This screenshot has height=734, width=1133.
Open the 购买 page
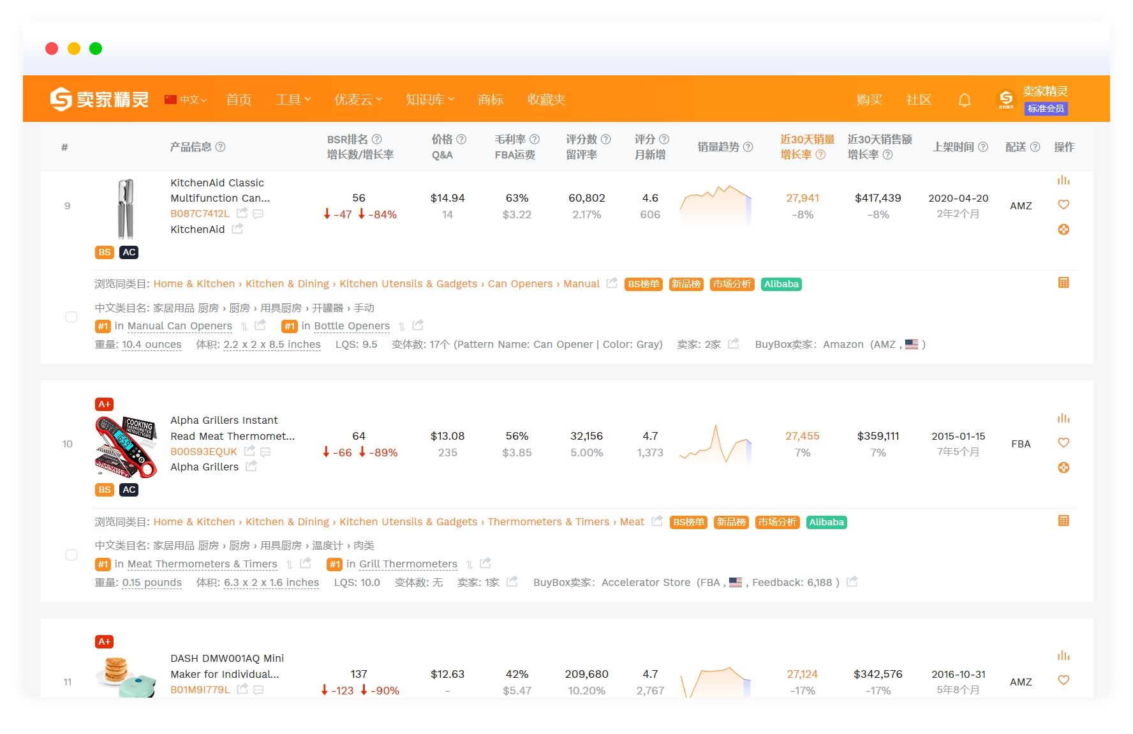coord(870,100)
